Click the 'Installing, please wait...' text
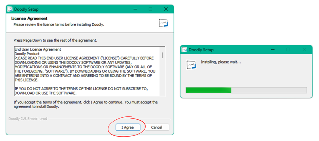Screen dimensions: 319x141 tap(221, 62)
